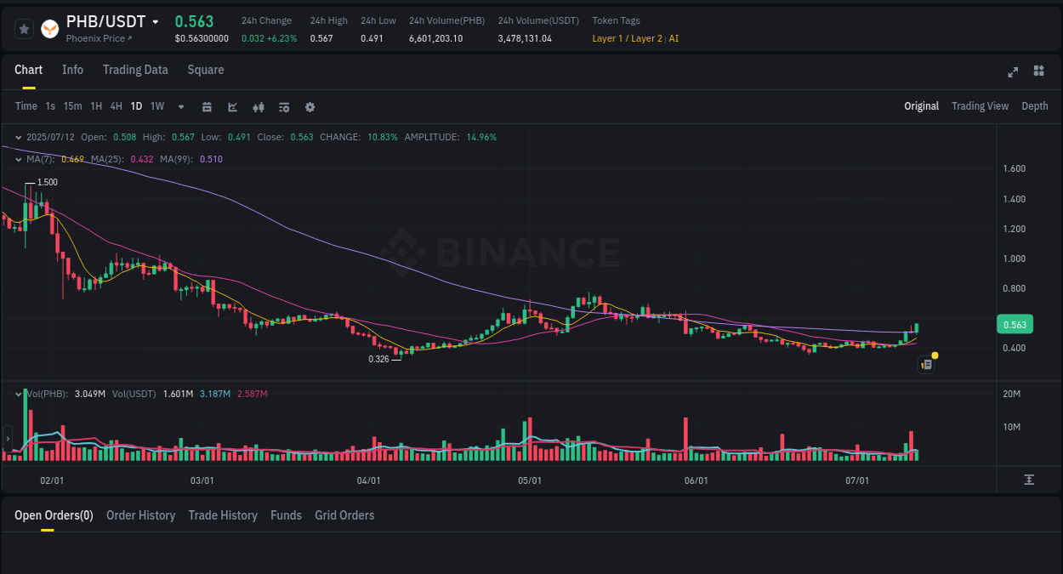The image size is (1063, 574).
Task: Select the line chart style icon
Action: click(232, 106)
